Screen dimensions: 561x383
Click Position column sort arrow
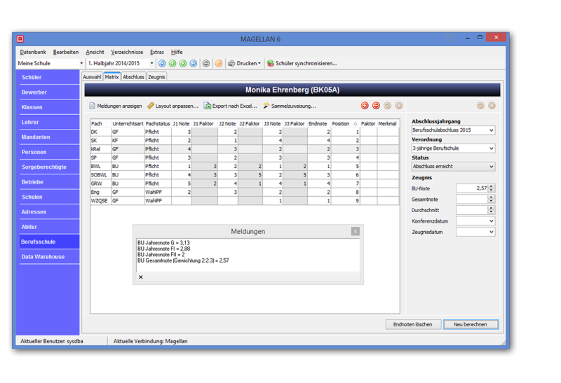356,124
